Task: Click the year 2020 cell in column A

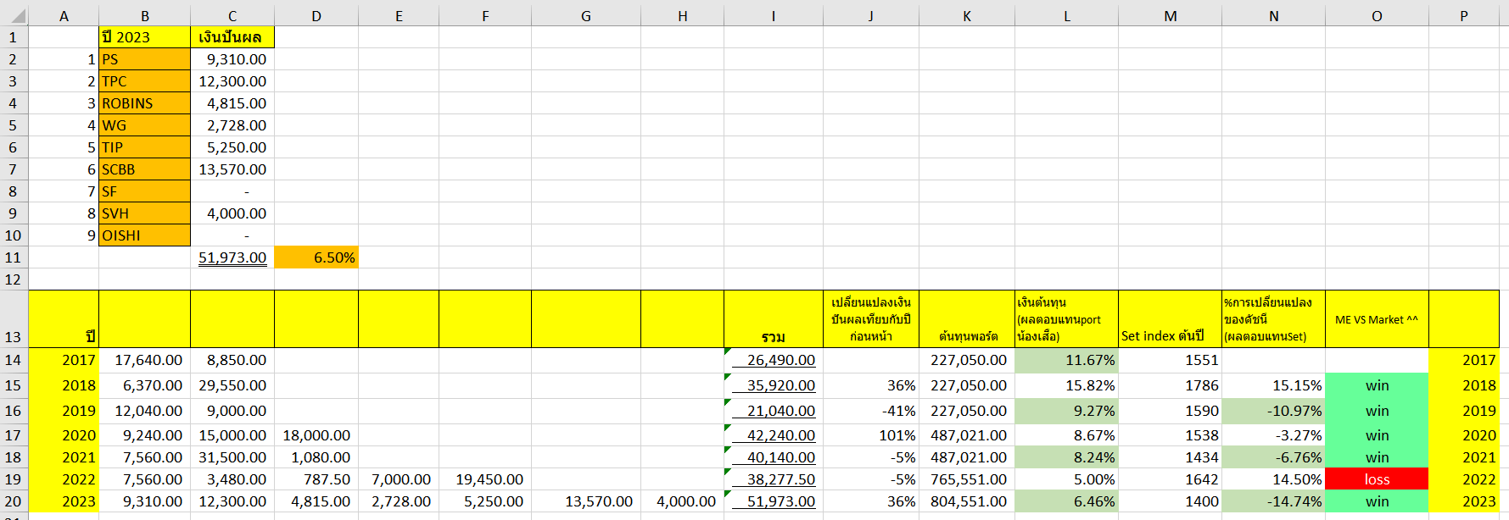Action: click(x=64, y=435)
